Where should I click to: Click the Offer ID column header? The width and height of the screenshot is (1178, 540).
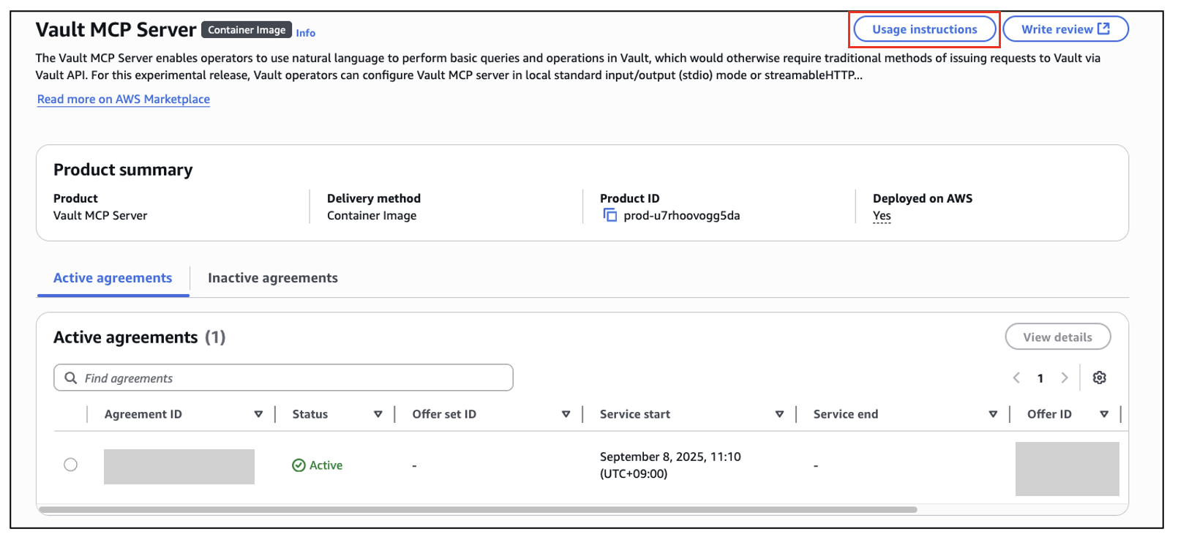[1049, 414]
